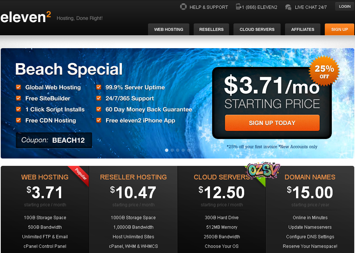Jump to the third banner slide dot
The height and width of the screenshot is (253, 355).
pos(178,150)
